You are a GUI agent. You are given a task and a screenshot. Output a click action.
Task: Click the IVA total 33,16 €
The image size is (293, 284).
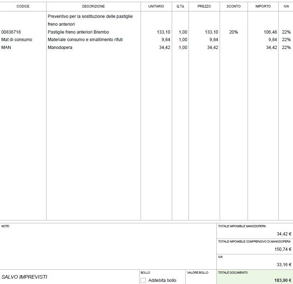coord(284,265)
